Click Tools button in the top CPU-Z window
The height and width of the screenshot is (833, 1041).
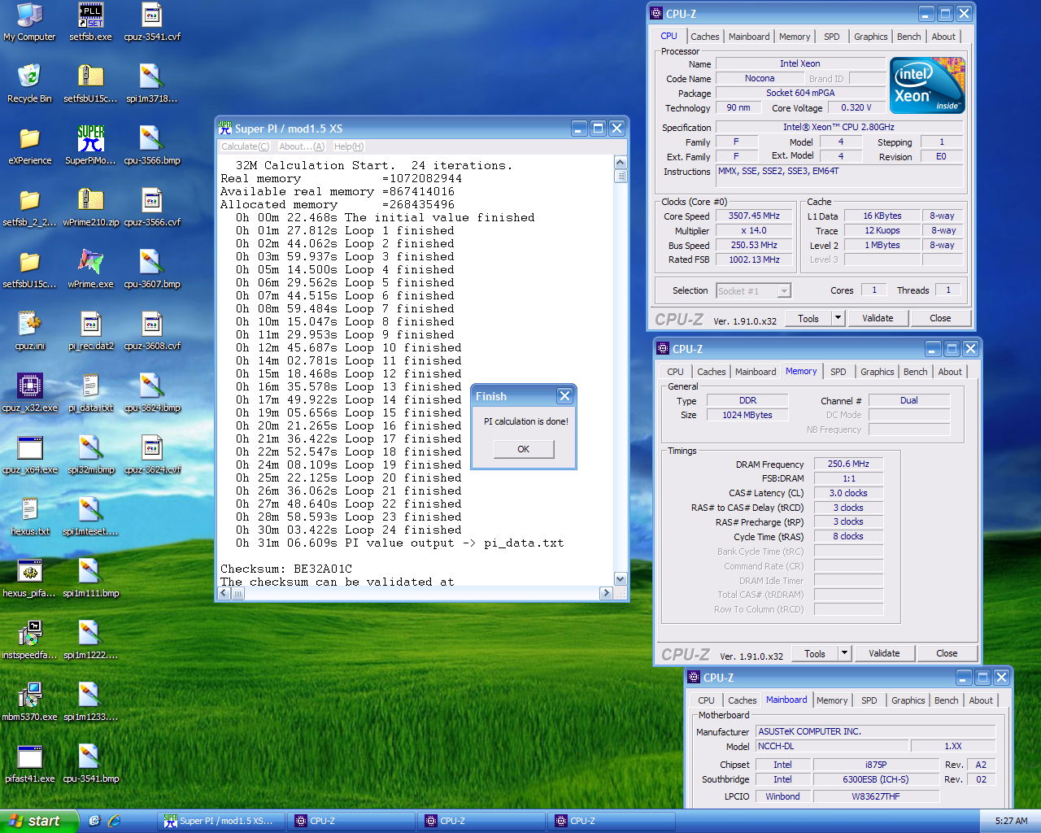(x=808, y=318)
